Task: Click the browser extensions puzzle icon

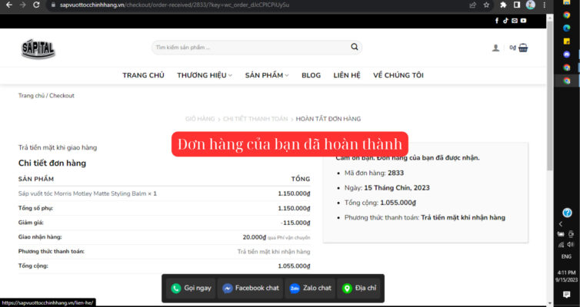Action: coord(503,5)
